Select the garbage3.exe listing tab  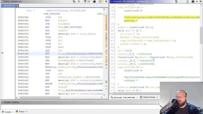click(9, 5)
